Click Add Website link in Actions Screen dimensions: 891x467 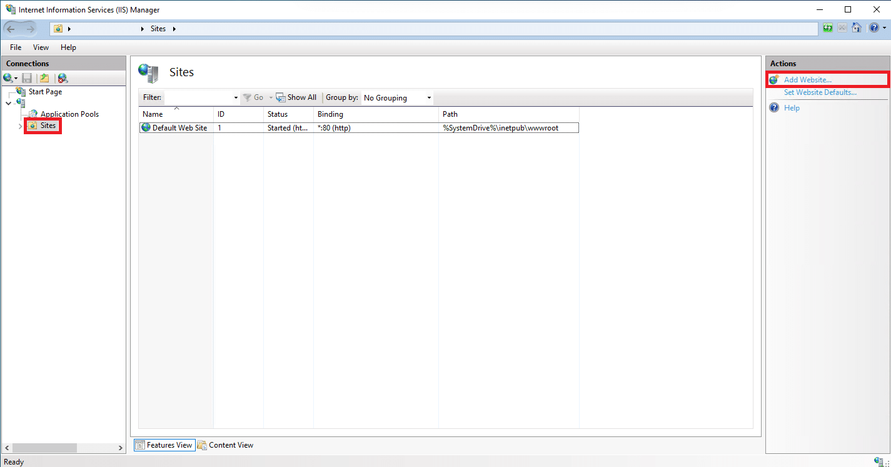(x=808, y=80)
